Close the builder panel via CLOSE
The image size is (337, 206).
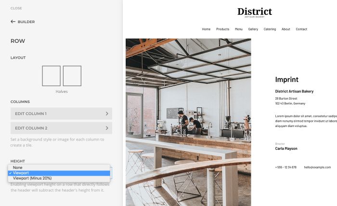[x=16, y=8]
